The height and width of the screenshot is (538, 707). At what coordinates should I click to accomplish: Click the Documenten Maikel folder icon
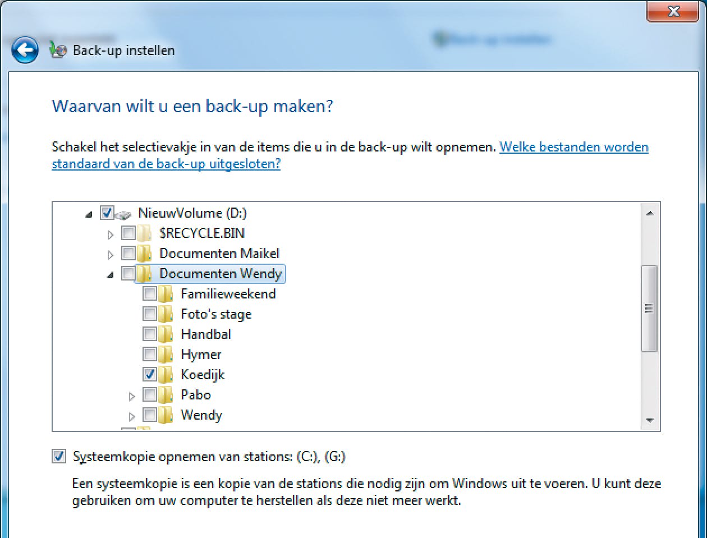coord(144,254)
